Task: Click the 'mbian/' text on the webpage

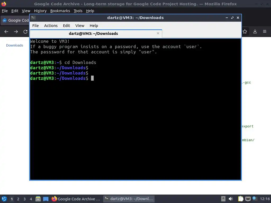Action: pos(248,140)
